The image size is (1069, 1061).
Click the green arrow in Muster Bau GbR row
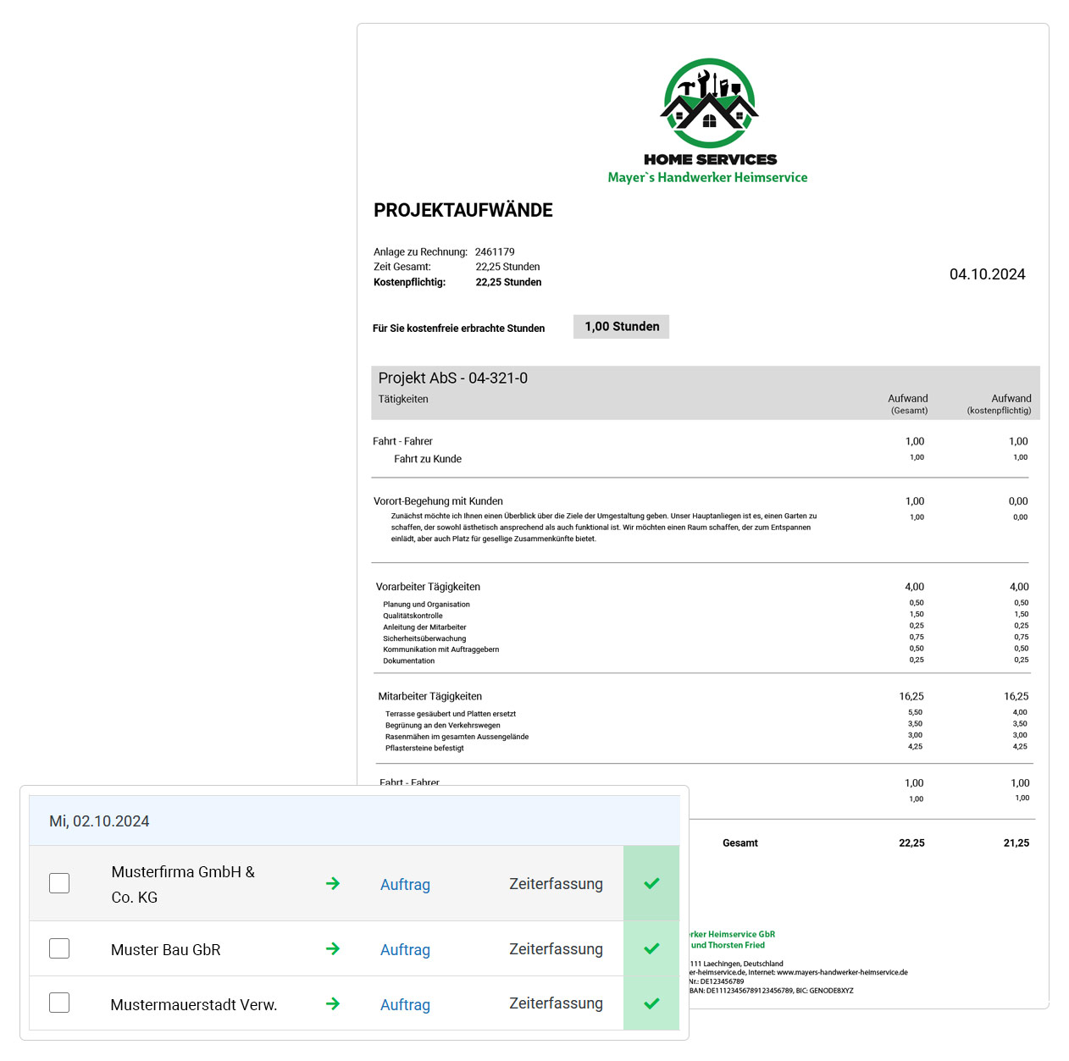pos(333,948)
